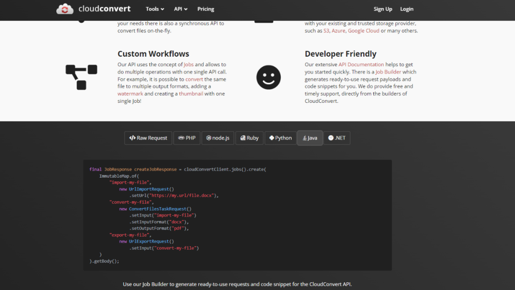Click the "export-my-file" string in code
This screenshot has width=515, height=290.
[129, 235]
